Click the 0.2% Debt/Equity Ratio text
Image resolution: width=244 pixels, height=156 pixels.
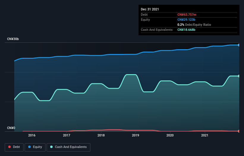pos(194,25)
